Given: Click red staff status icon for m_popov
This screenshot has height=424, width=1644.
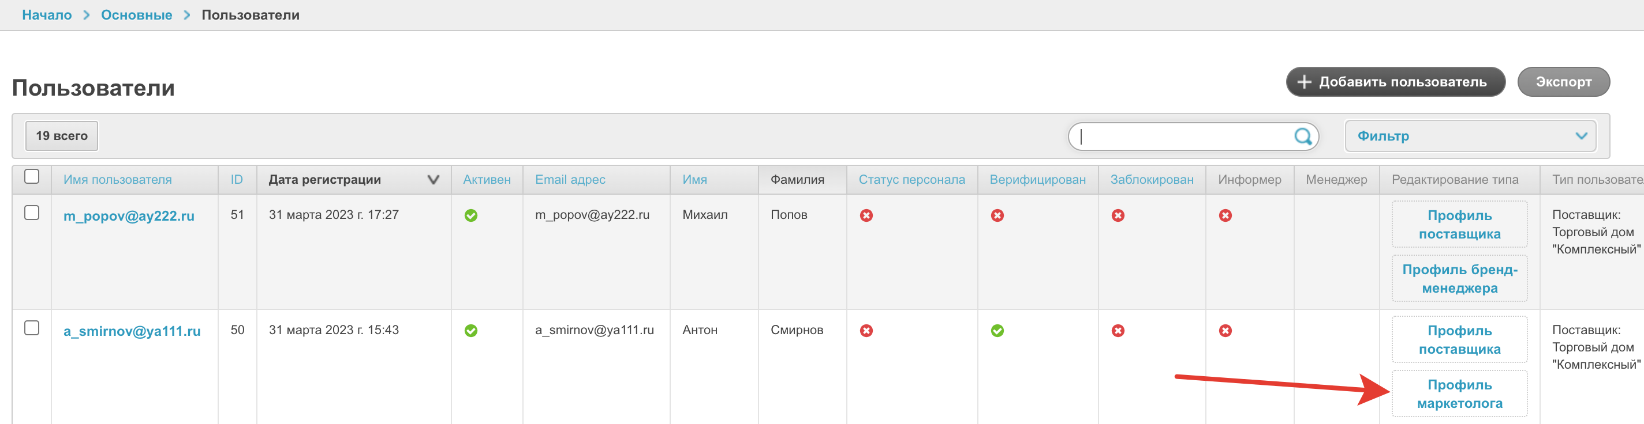Looking at the screenshot, I should tap(866, 216).
